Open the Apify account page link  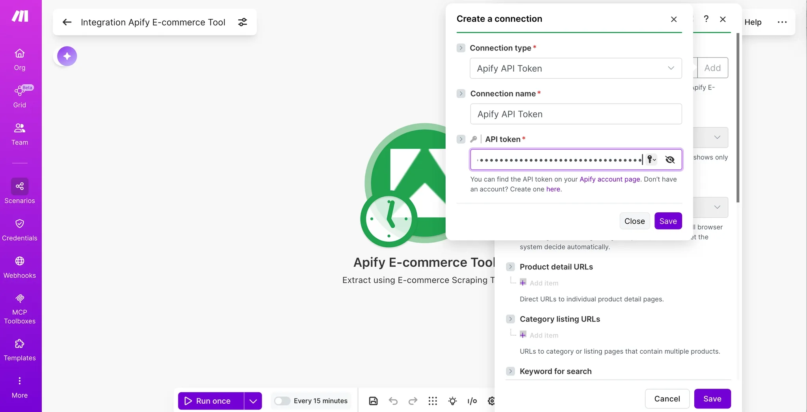tap(610, 179)
